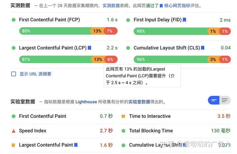Click the bookmark icon before 核心网页指标
Image resolution: width=237 pixels, height=154 pixels.
click(x=161, y=6)
